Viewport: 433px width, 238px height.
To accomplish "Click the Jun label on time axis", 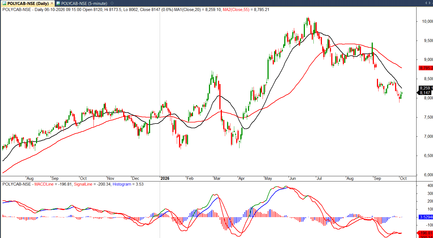I will pos(293,178).
